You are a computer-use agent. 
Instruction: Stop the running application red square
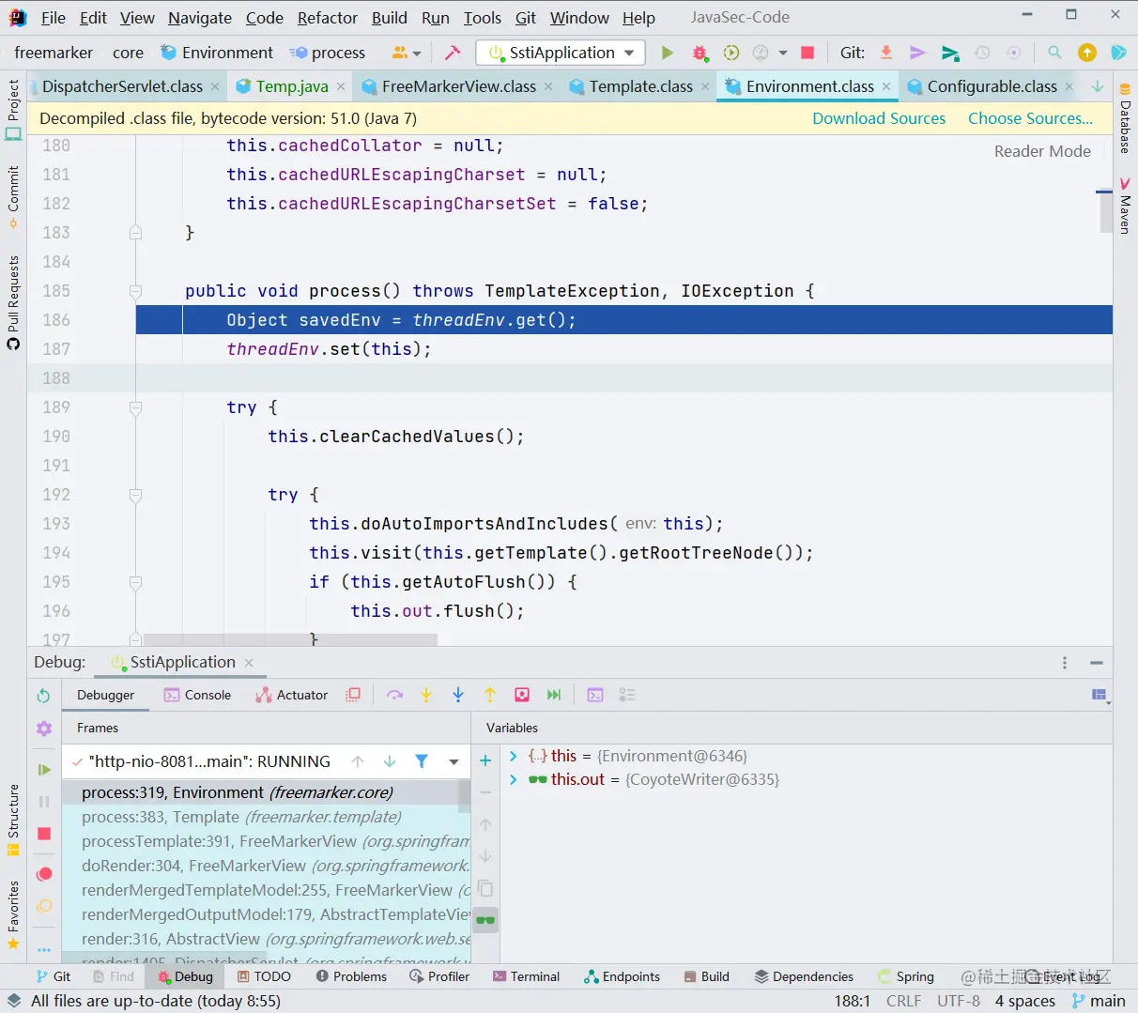(x=807, y=53)
